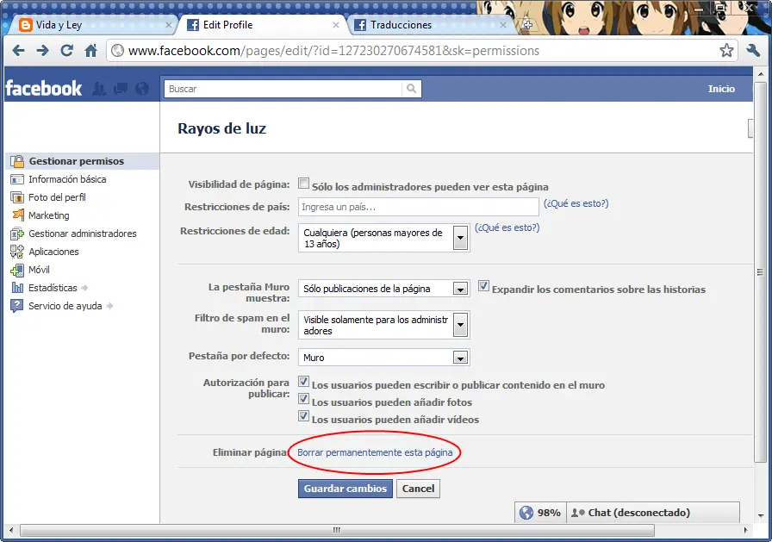
Task: Go to Inicio in Facebook header
Action: (x=721, y=89)
